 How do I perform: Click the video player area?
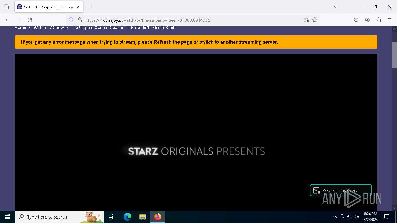point(196,132)
